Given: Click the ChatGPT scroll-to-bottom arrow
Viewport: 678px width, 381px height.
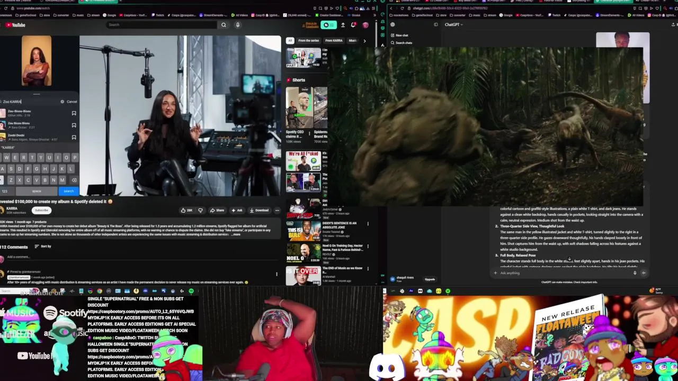Looking at the screenshot, I should 569,260.
